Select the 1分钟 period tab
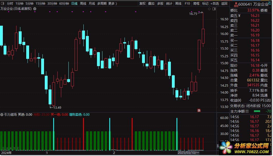The image size is (273, 156). pos(19,4)
